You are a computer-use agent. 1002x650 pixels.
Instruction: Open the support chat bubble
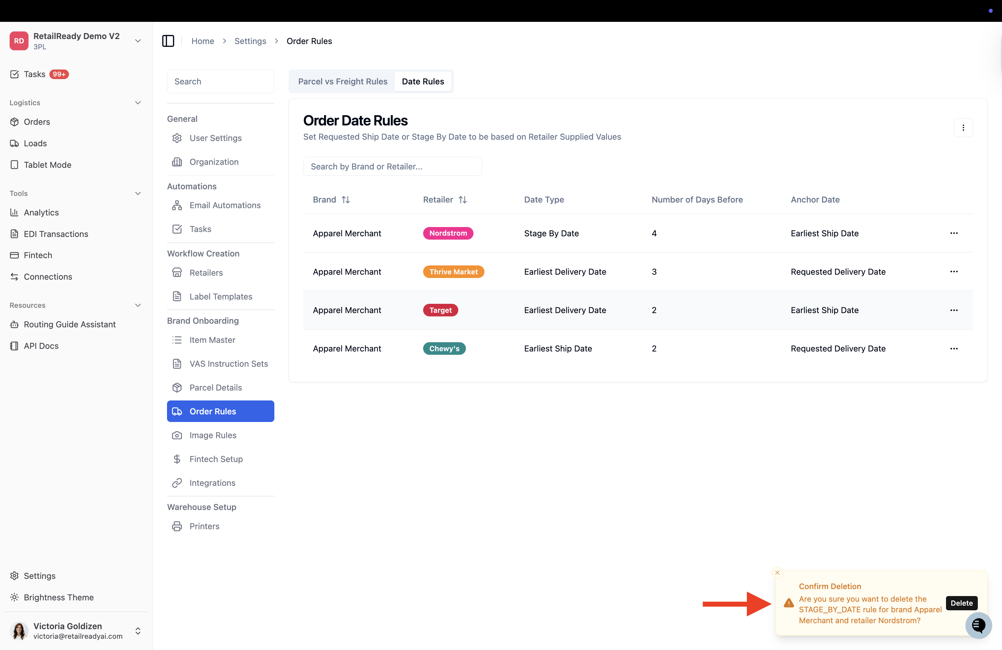point(978,625)
